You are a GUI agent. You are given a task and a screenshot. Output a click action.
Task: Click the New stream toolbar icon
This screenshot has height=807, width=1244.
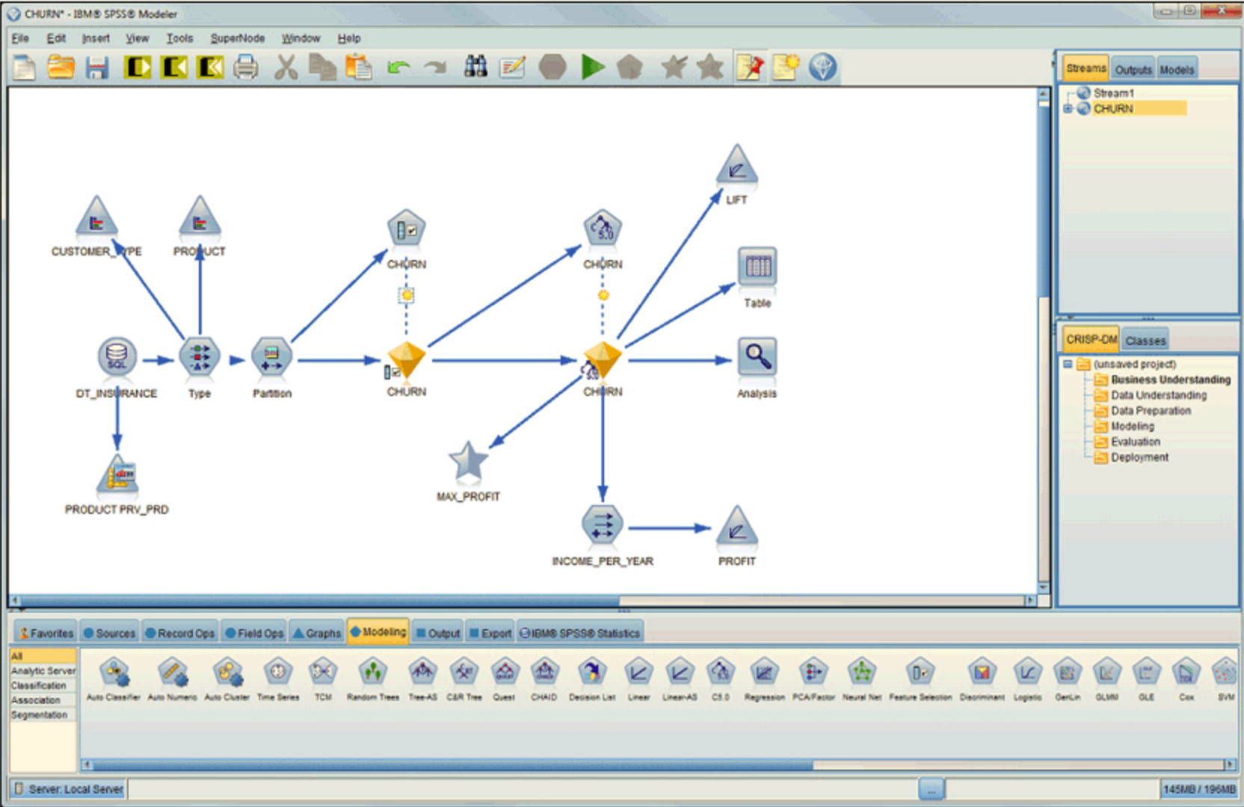click(x=25, y=67)
